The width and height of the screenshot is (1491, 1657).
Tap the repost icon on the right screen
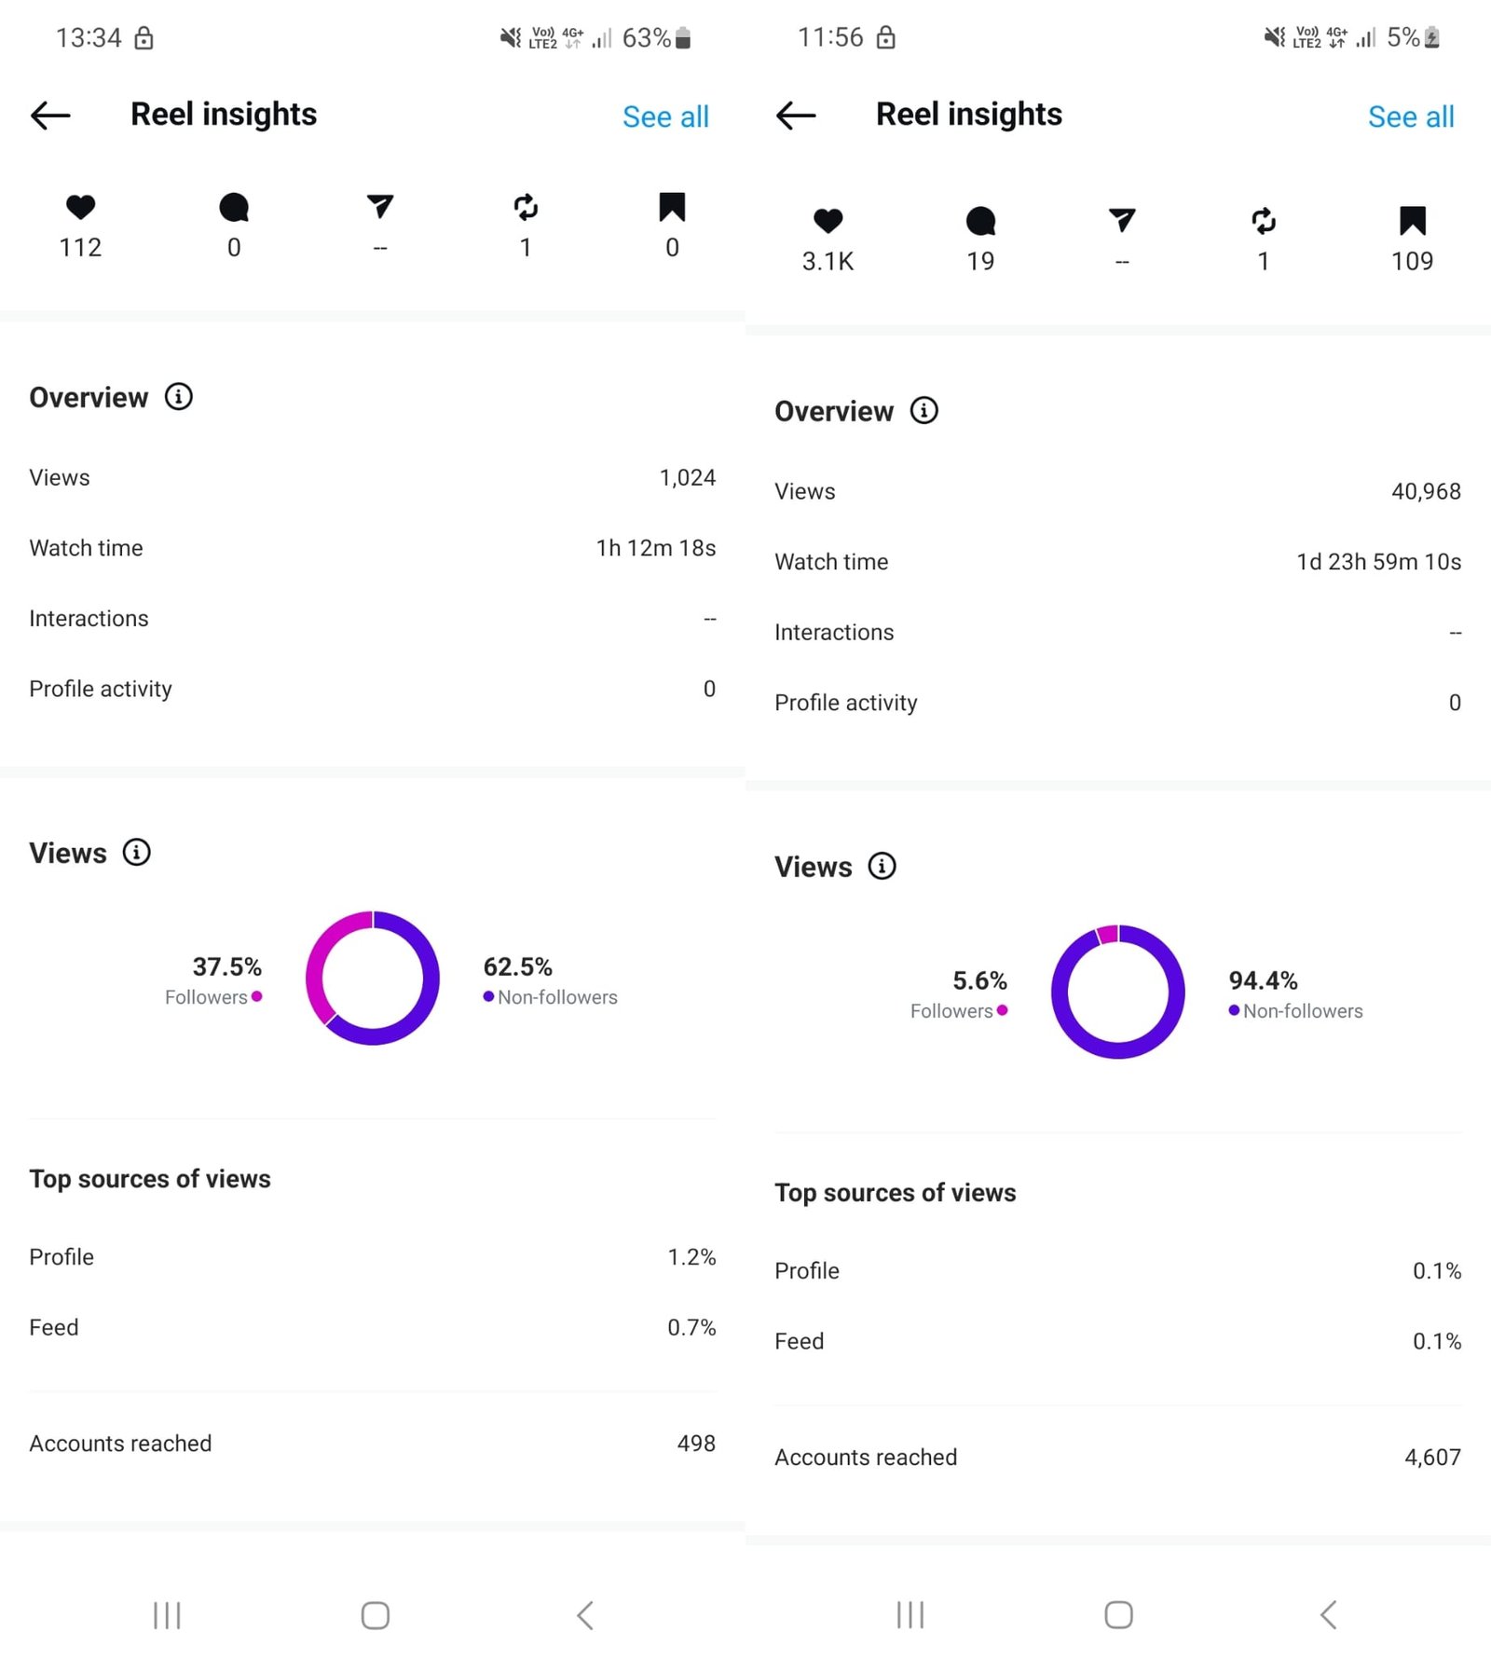pyautogui.click(x=1264, y=221)
